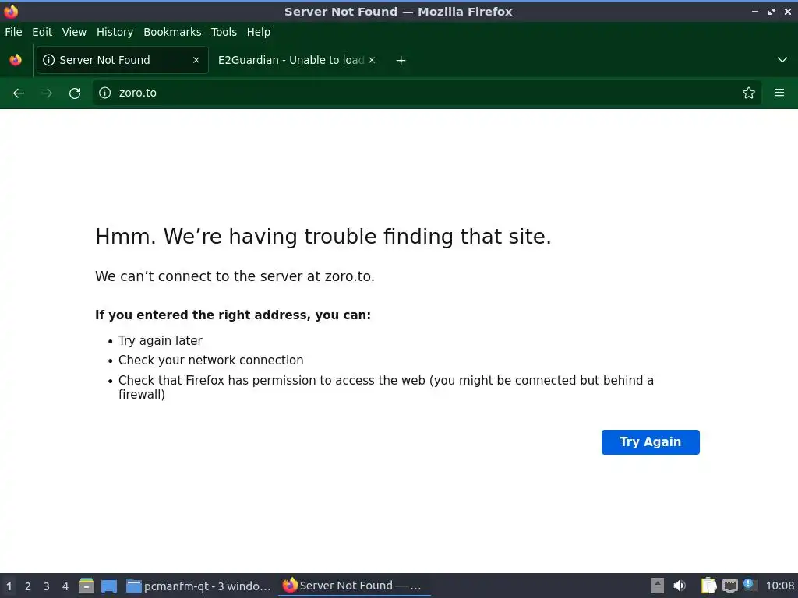The width and height of the screenshot is (798, 598).
Task: Switch to virtual desktop 1
Action: coord(9,586)
